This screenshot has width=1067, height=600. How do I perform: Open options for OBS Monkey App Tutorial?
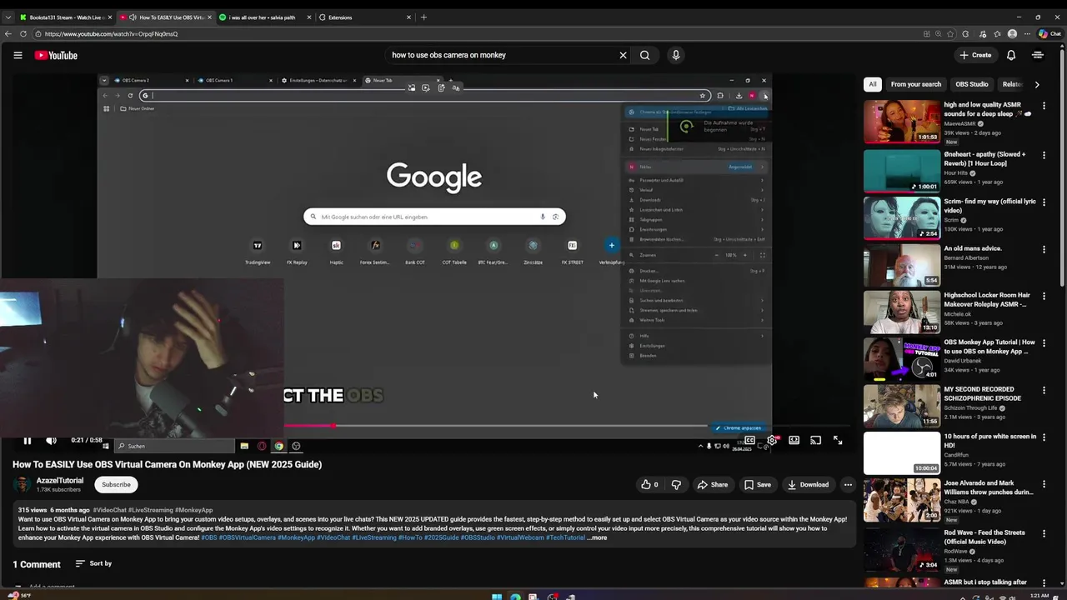(x=1044, y=343)
